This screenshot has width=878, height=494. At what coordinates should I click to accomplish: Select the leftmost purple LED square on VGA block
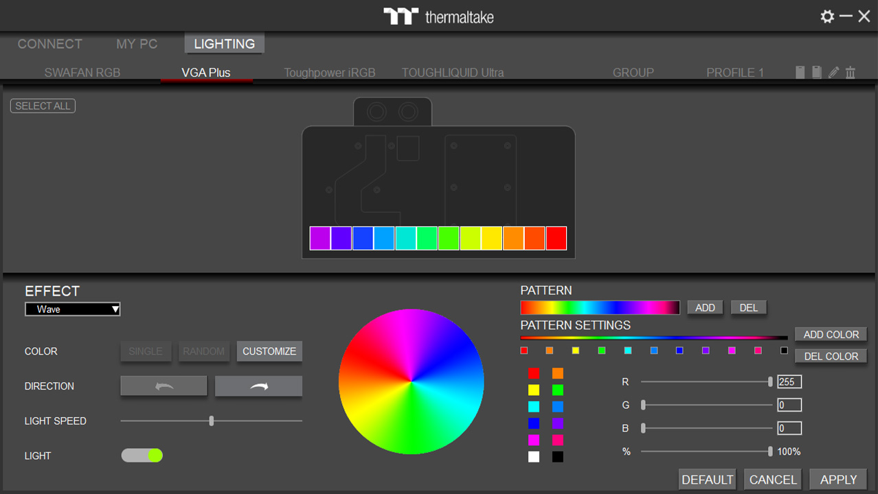click(x=320, y=238)
